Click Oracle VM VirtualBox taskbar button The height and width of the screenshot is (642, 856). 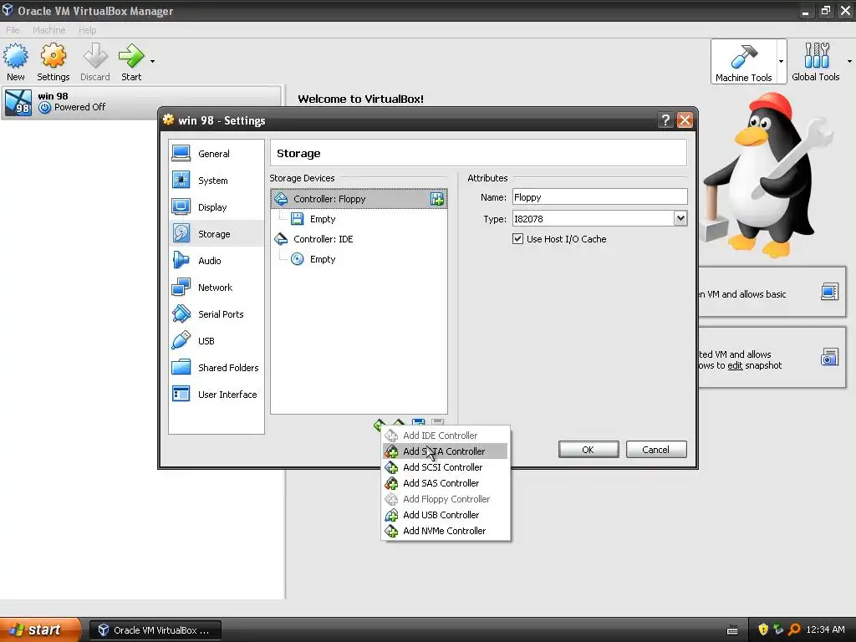tap(155, 630)
